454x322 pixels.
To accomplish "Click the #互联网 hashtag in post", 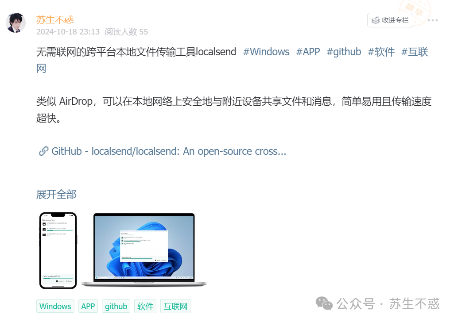I will click(415, 52).
